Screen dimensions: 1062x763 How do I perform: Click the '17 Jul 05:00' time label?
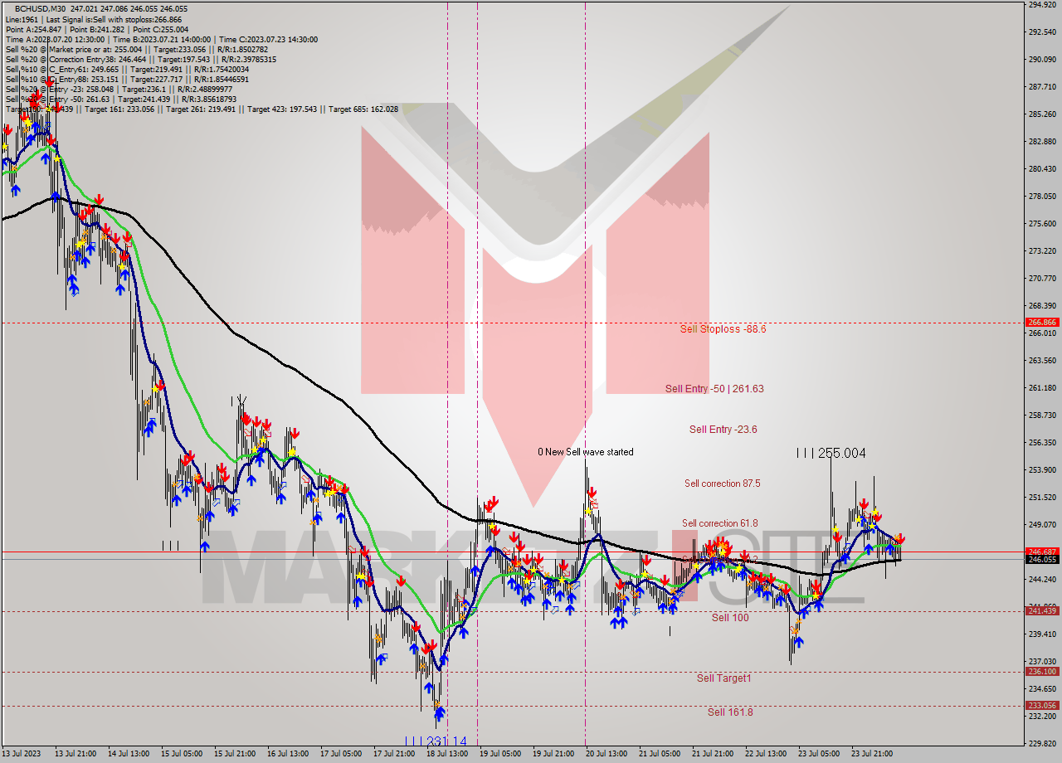(x=341, y=754)
